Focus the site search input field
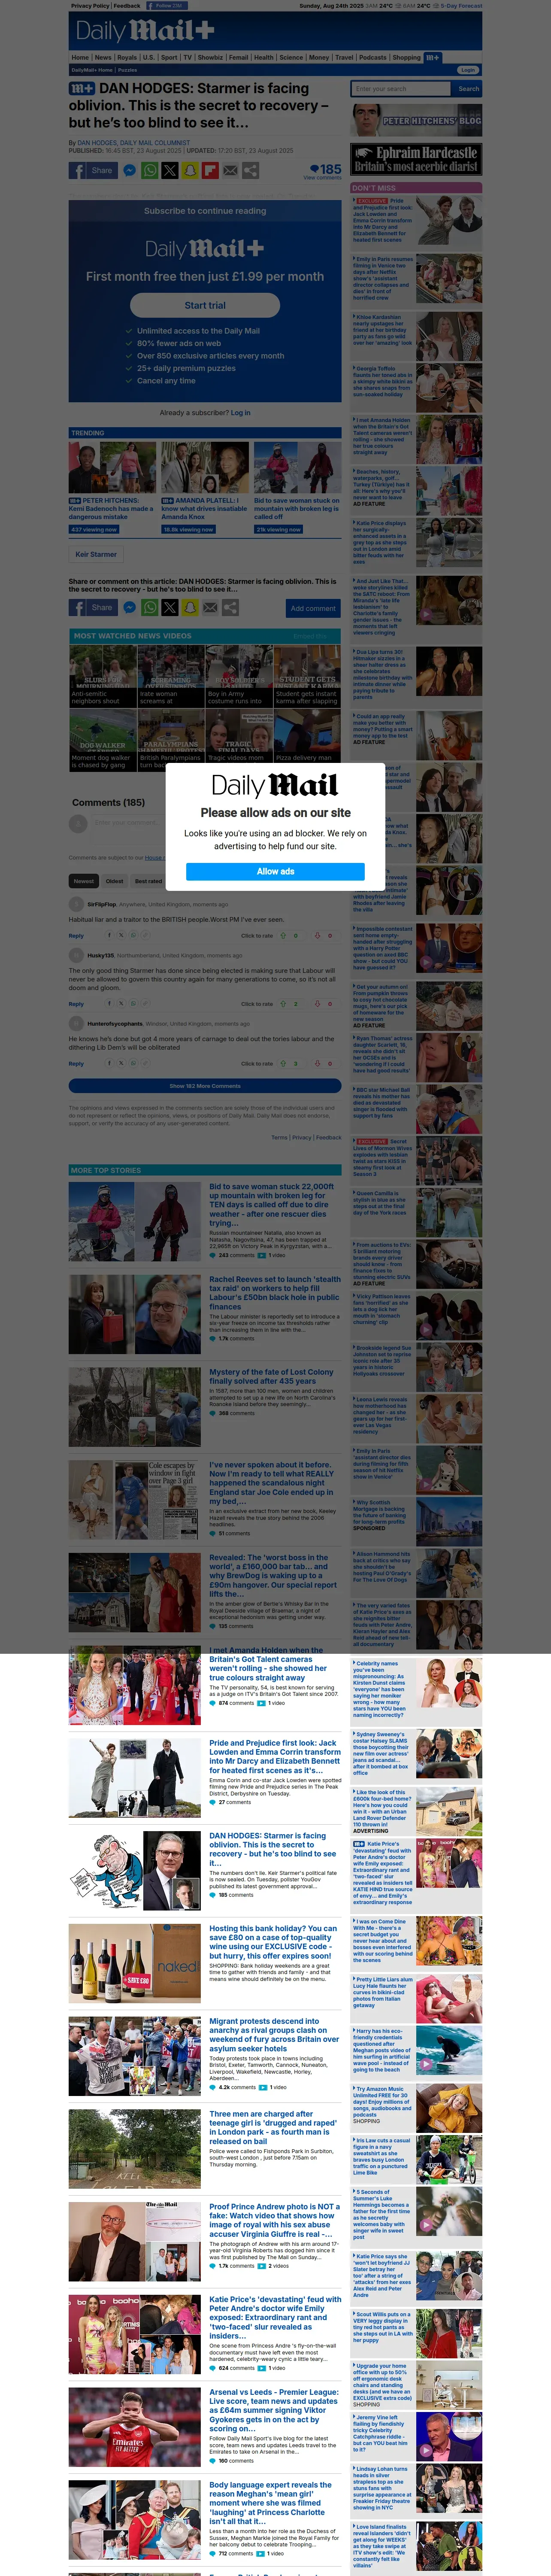This screenshot has height=2576, width=551. tap(401, 89)
